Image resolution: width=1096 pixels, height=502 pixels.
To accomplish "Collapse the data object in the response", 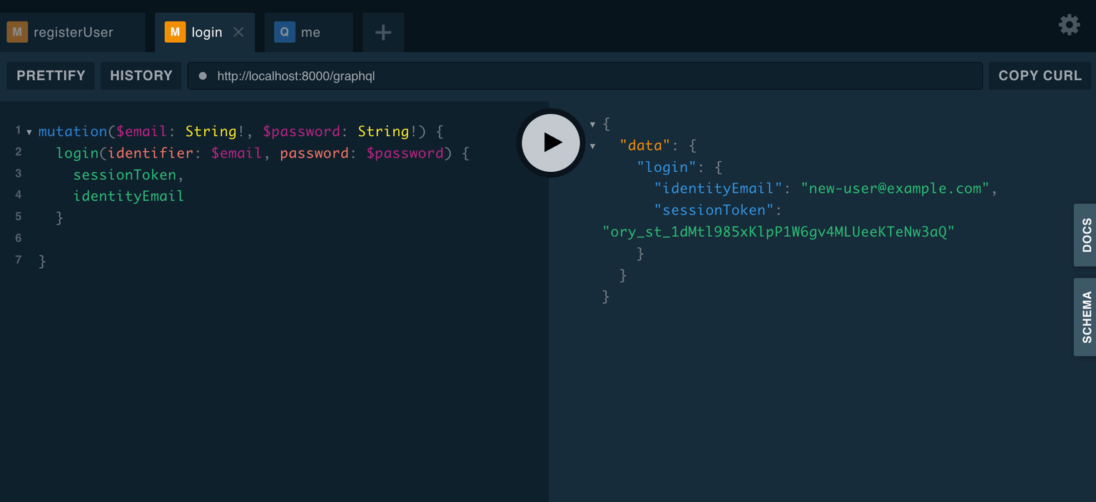I will (593, 145).
